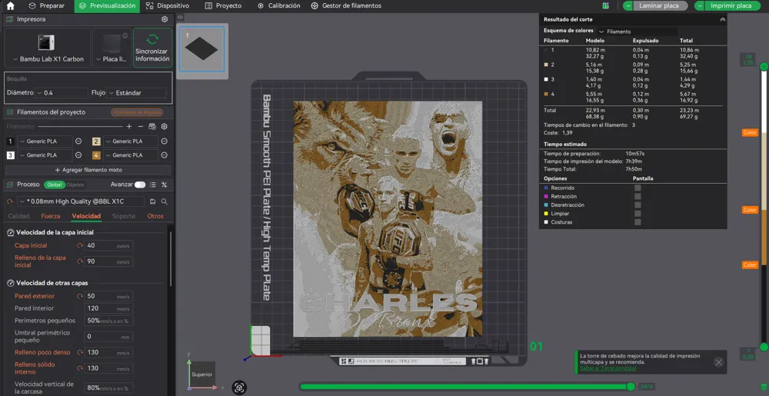Open plate info icon on Placa

click(x=125, y=36)
